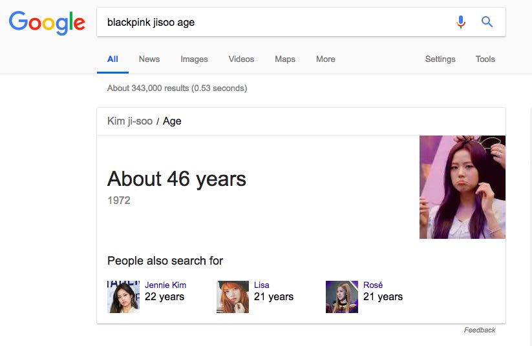Go to the Maps tab

pyautogui.click(x=285, y=59)
